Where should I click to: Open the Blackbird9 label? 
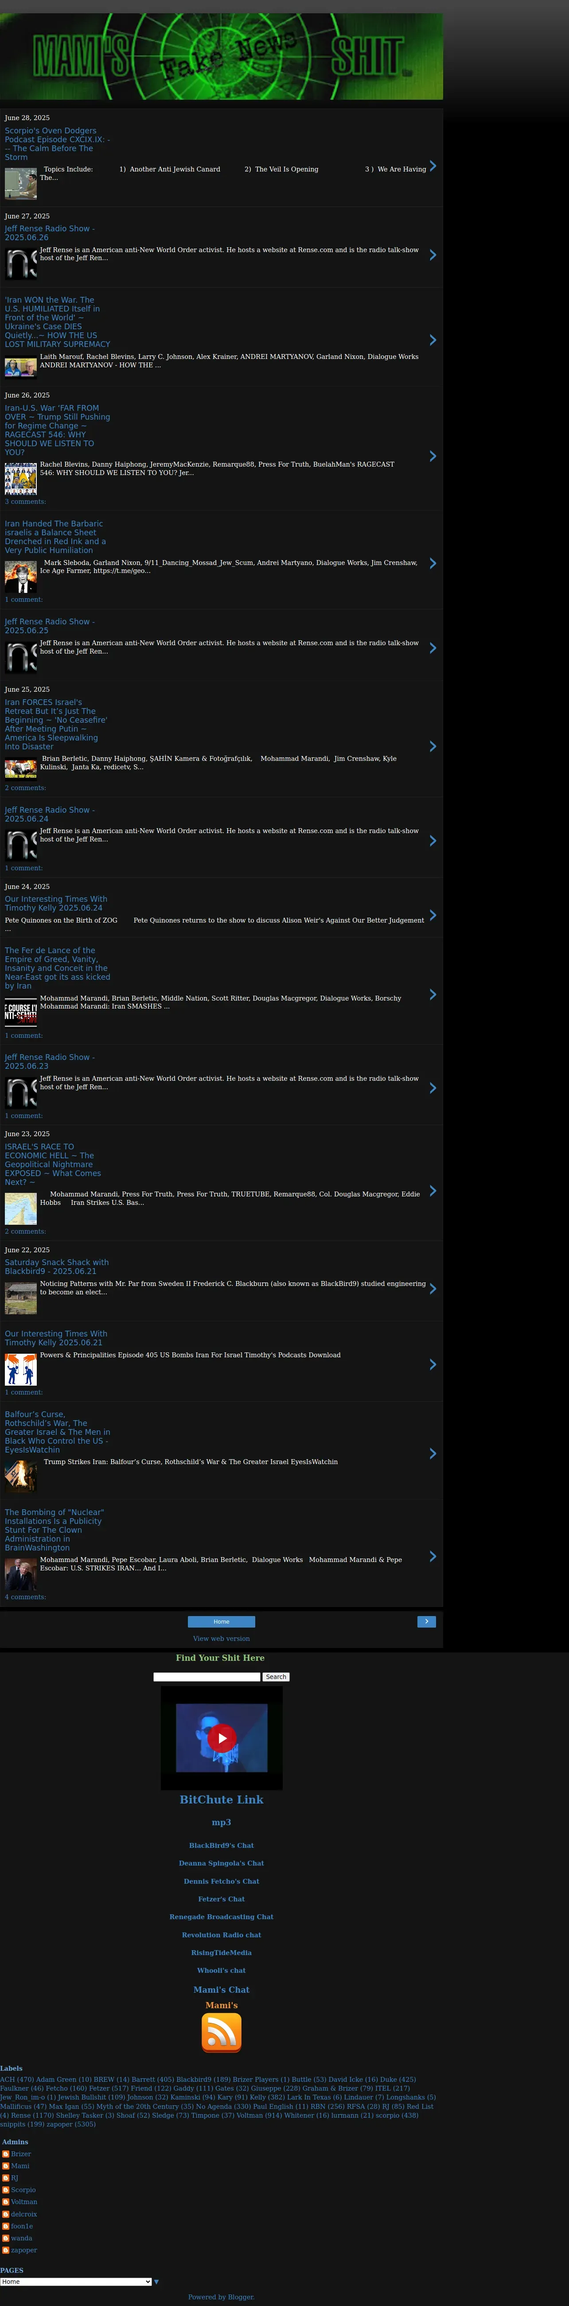[193, 2080]
